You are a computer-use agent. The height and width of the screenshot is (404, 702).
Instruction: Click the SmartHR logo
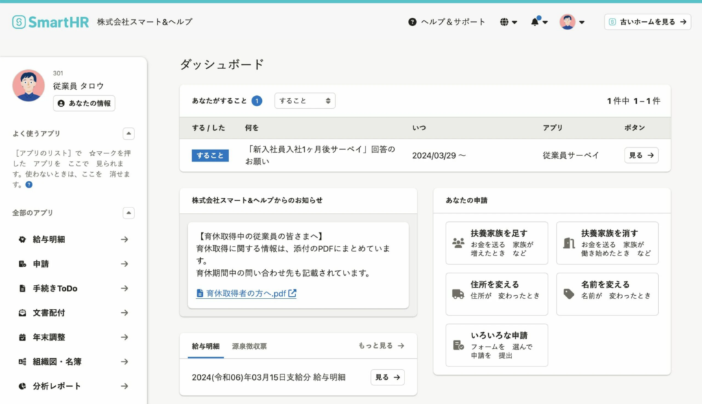[50, 22]
